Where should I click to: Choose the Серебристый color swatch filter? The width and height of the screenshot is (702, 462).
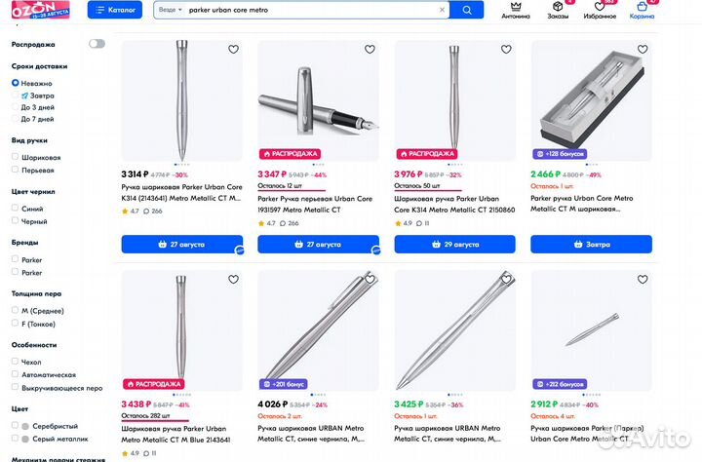16,426
